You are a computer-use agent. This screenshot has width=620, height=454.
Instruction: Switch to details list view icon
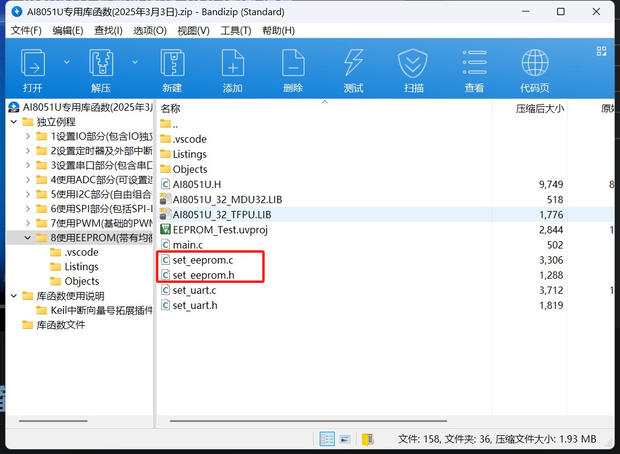[327, 439]
